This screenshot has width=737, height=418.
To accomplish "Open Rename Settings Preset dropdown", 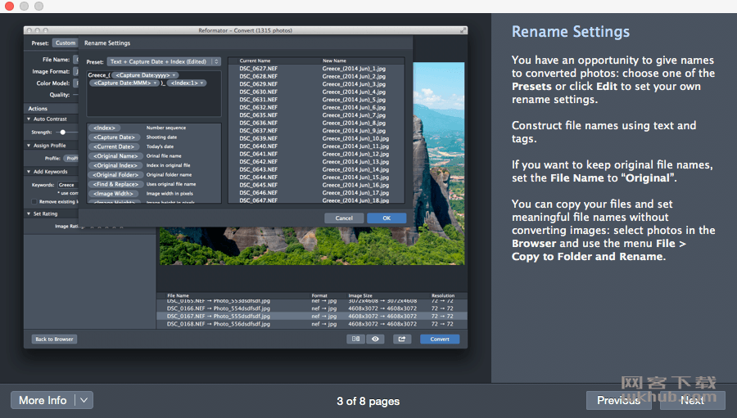I will click(x=164, y=61).
